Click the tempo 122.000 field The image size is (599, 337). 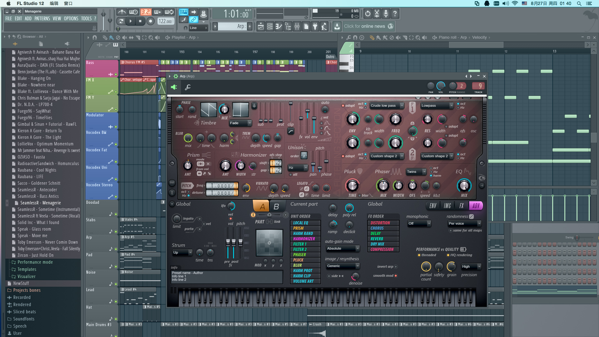[165, 21]
